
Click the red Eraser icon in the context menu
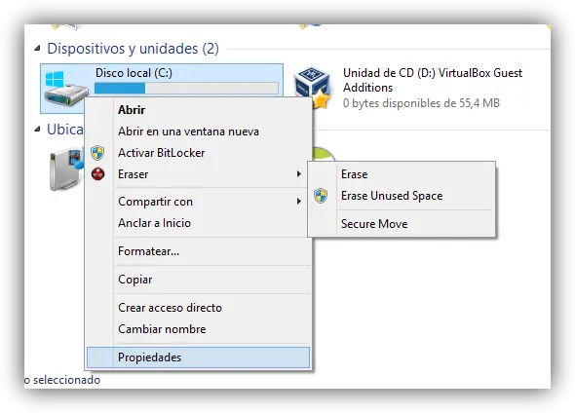point(97,174)
